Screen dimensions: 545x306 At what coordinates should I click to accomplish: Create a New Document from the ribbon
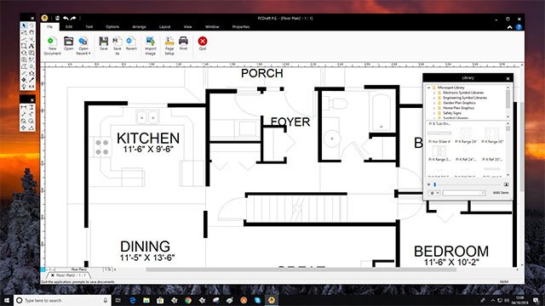coord(52,45)
